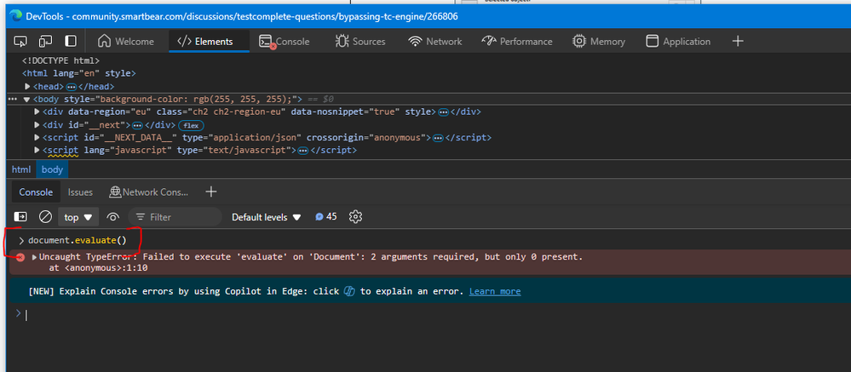Toggle device emulation mode icon
This screenshot has height=372, width=851.
(x=45, y=41)
